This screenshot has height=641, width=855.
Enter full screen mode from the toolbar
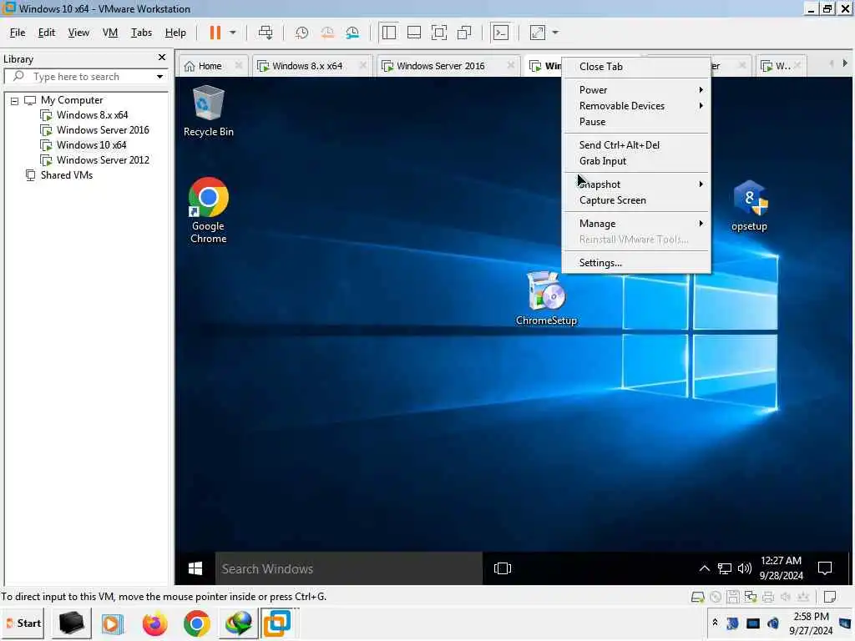(439, 33)
